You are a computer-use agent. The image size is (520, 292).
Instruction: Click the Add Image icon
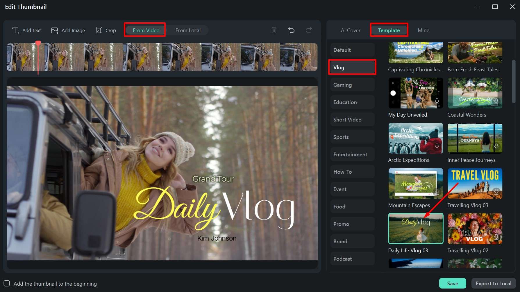point(55,30)
